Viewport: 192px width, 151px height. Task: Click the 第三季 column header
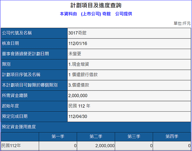(x=134, y=137)
